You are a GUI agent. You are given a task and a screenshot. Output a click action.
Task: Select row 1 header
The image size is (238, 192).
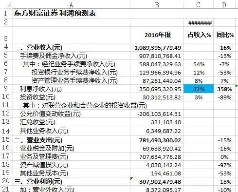pos(6,13)
